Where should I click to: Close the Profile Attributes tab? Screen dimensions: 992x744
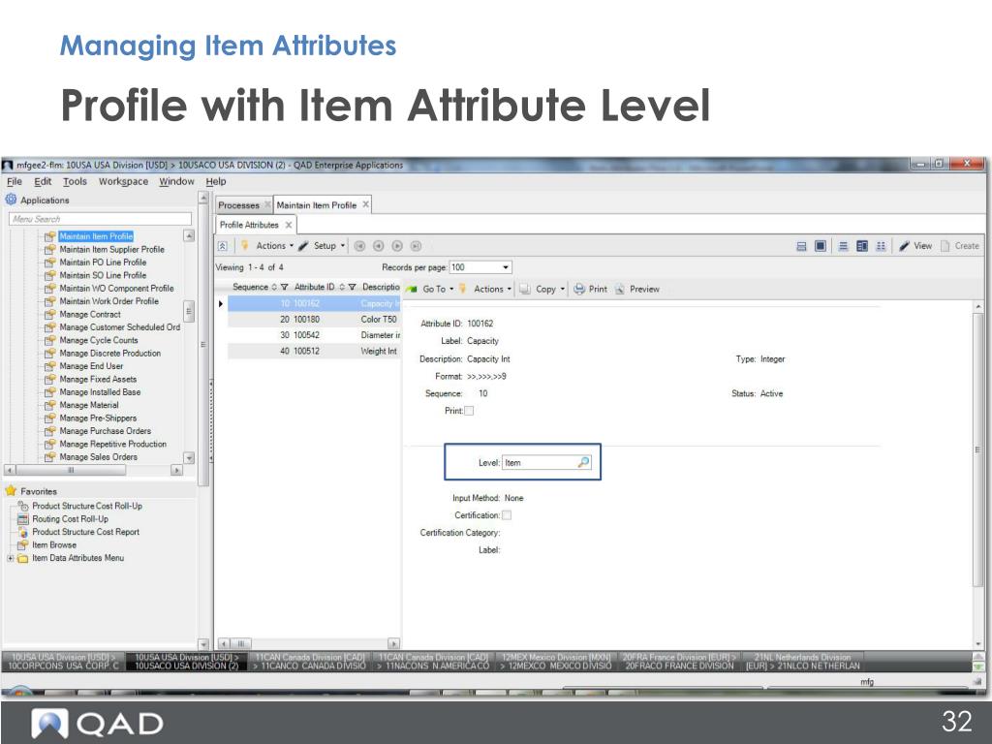(x=289, y=225)
